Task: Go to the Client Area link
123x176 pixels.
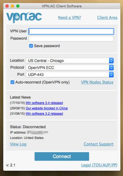Action: pyautogui.click(x=107, y=18)
